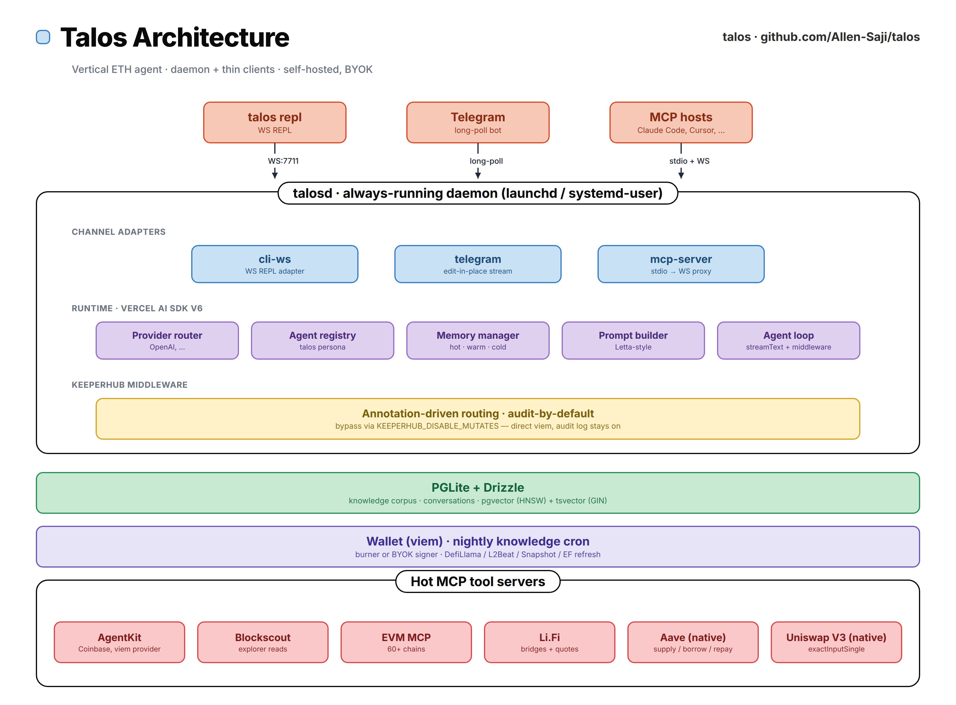Select the EVM MCP 60+ chains box

[x=406, y=642]
